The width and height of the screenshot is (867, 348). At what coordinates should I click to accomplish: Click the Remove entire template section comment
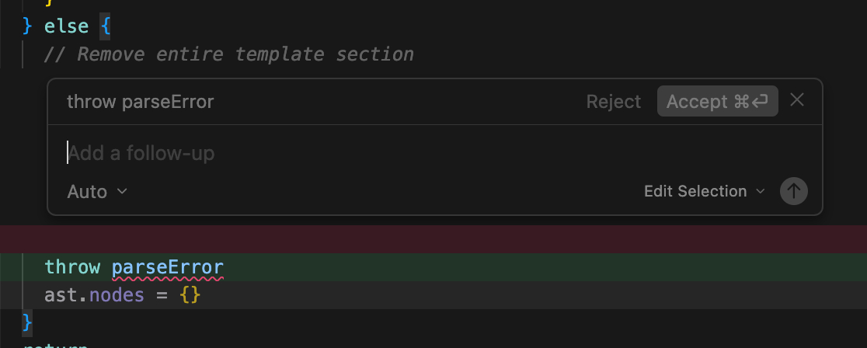coord(229,54)
